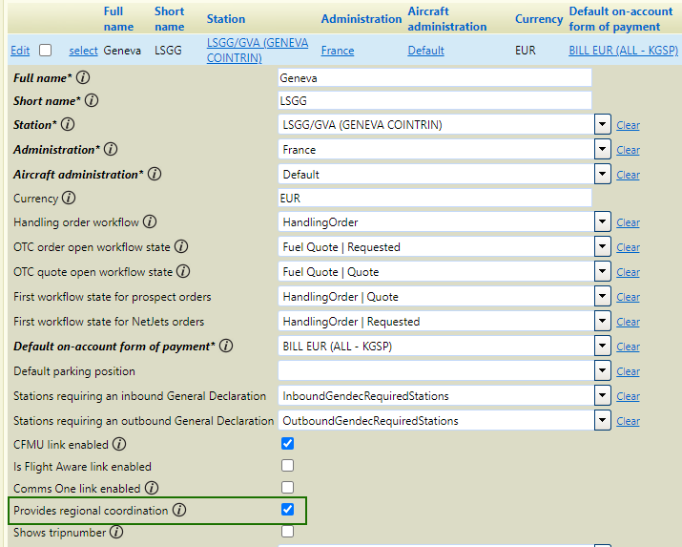
Task: Open the Station dropdown arrow
Action: [x=603, y=124]
